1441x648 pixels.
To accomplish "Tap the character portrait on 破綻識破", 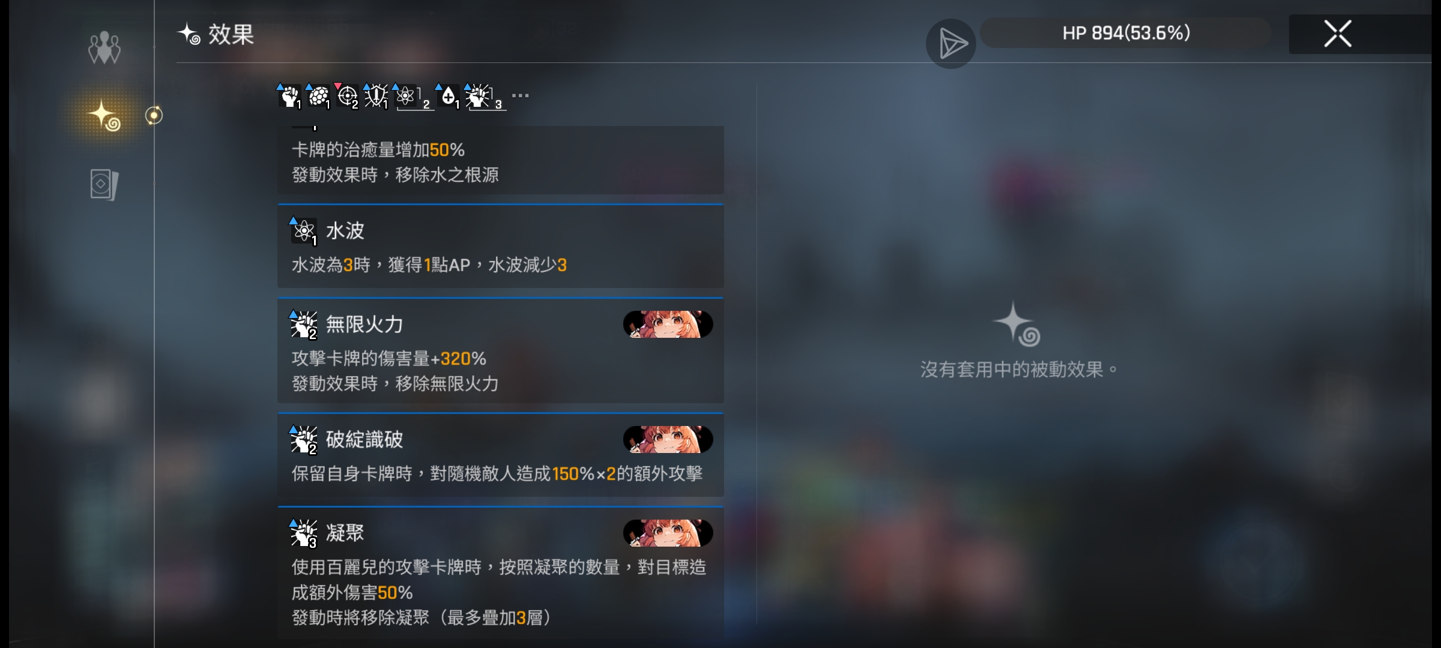I will [668, 440].
